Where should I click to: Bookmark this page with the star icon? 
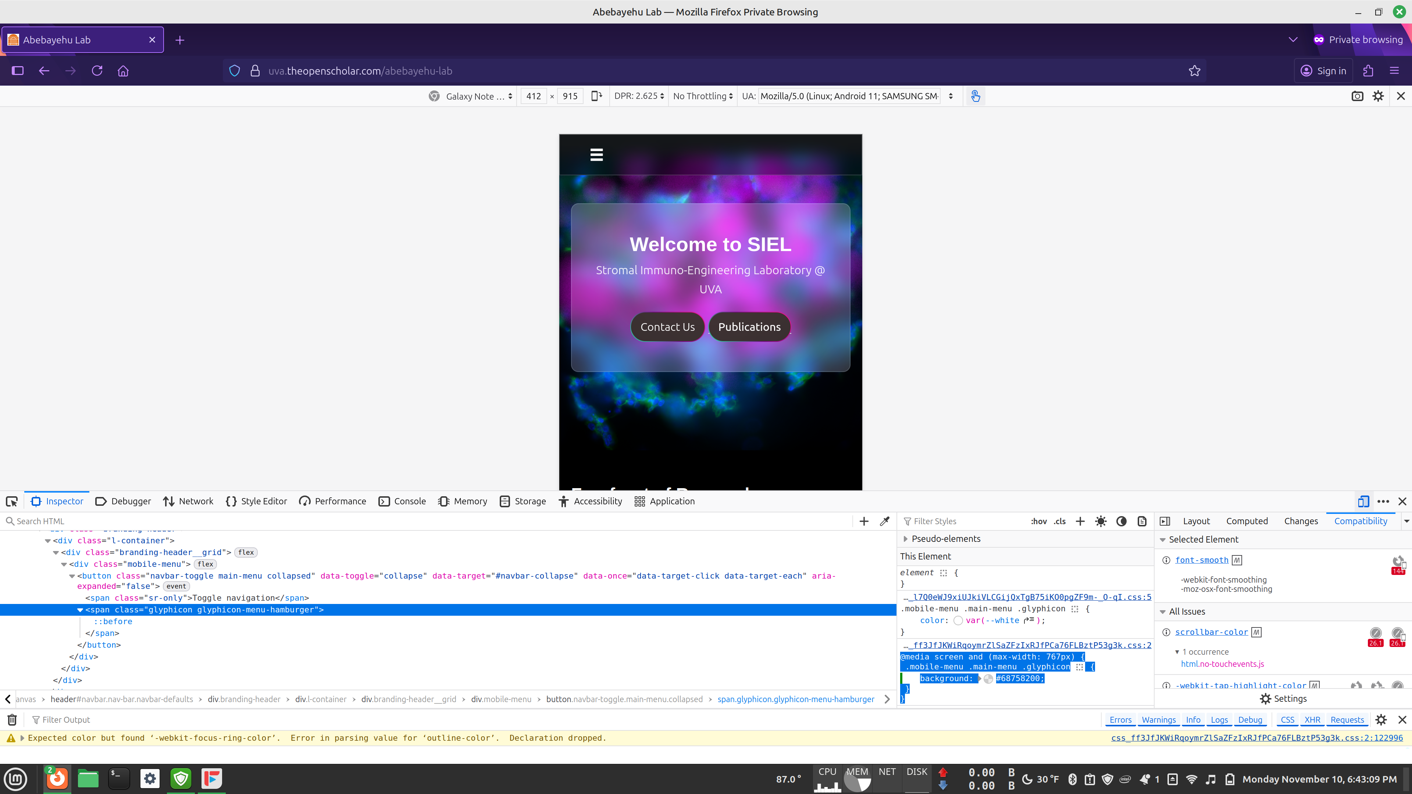point(1194,71)
